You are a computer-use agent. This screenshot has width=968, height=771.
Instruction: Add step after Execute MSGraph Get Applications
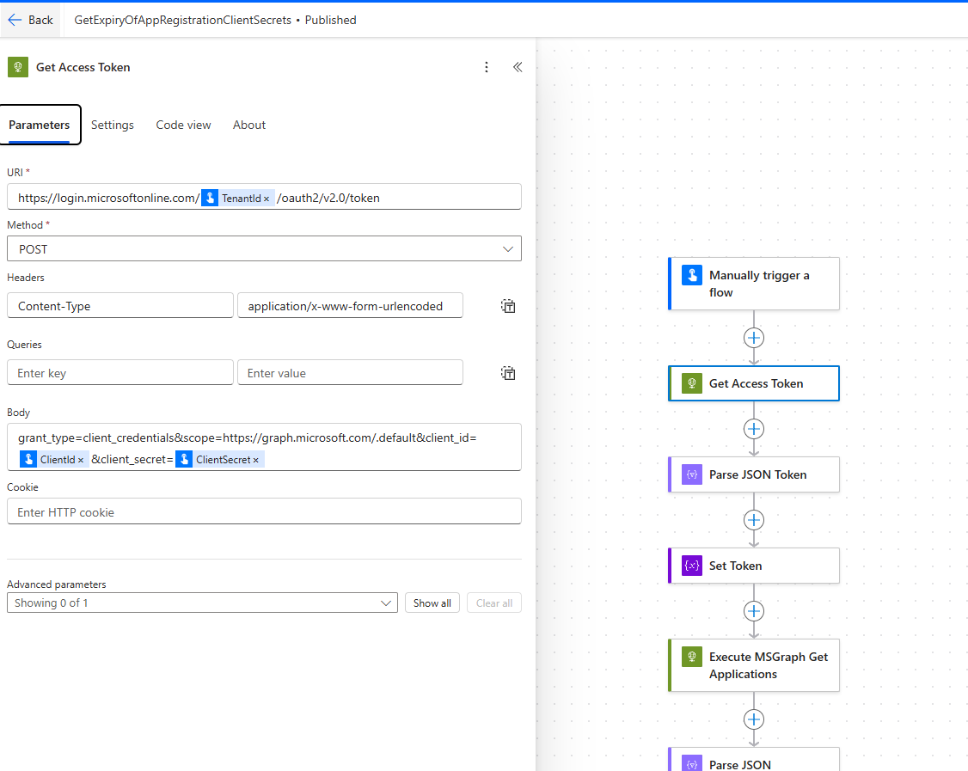click(x=754, y=719)
